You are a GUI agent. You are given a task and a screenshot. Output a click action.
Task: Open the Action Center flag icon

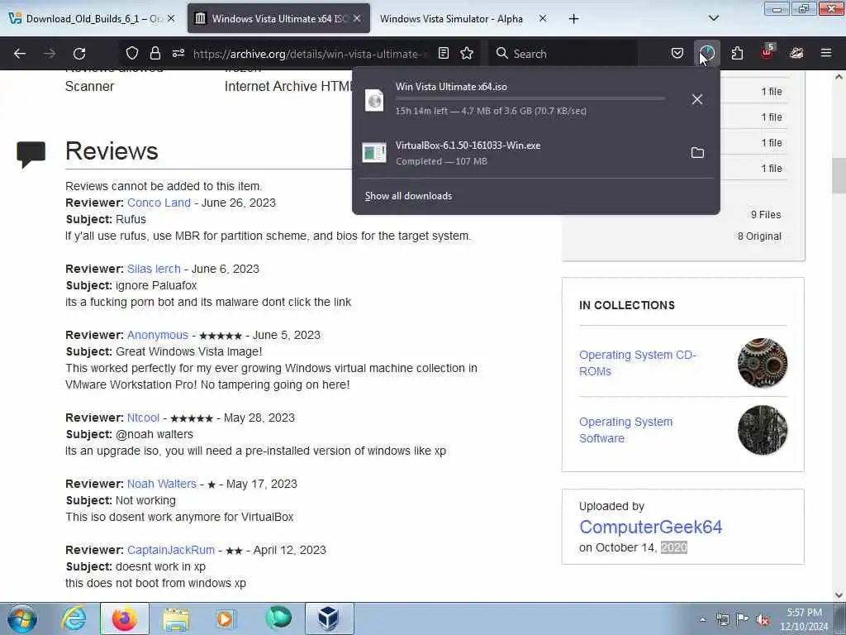tap(743, 619)
